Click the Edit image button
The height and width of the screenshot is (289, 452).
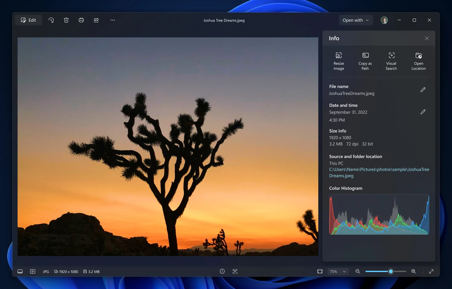[29, 20]
